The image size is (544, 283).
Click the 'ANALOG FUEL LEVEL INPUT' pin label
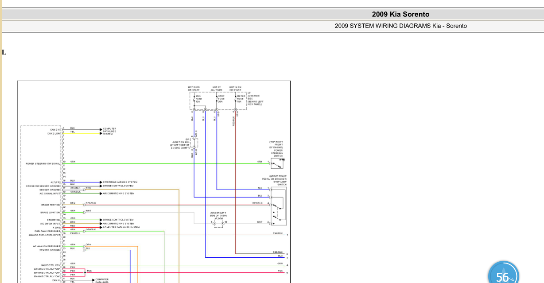click(x=44, y=235)
